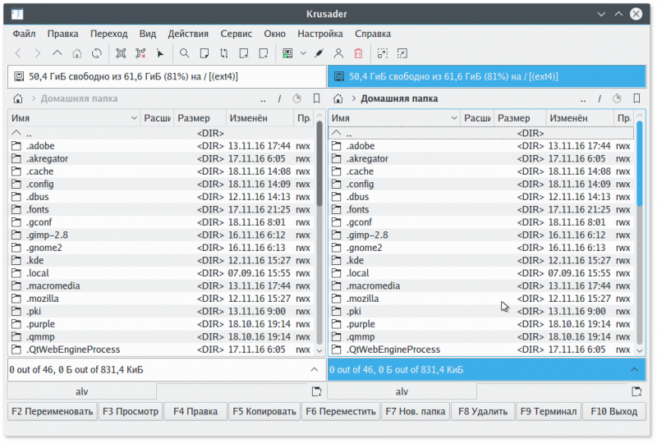Image resolution: width=657 pixels, height=443 pixels.
Task: Click the last toolbar icon with X frame
Action: [402, 53]
